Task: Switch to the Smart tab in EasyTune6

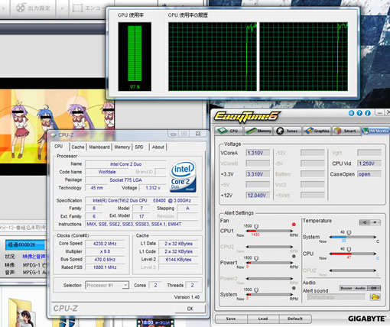Action: 346,131
